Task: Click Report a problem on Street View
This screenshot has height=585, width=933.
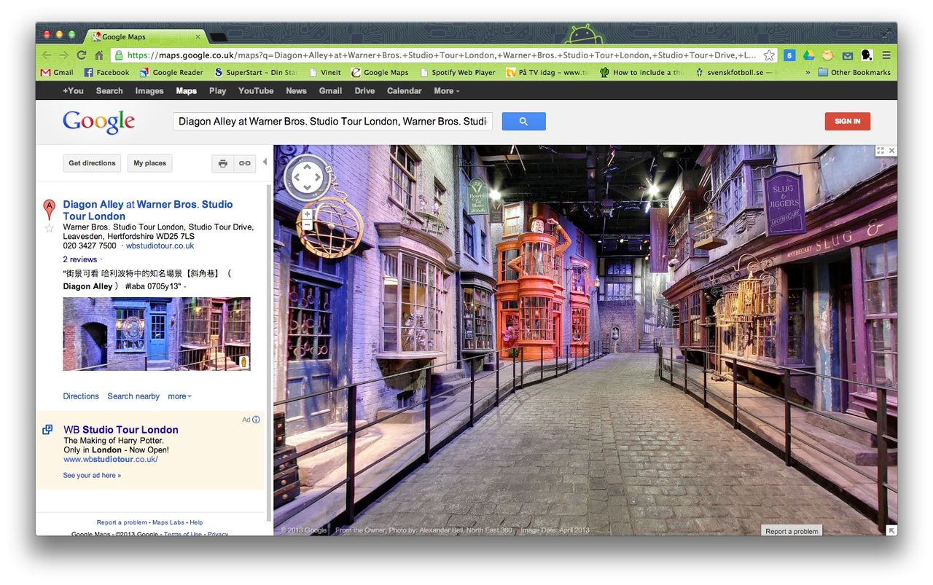Action: pyautogui.click(x=792, y=531)
